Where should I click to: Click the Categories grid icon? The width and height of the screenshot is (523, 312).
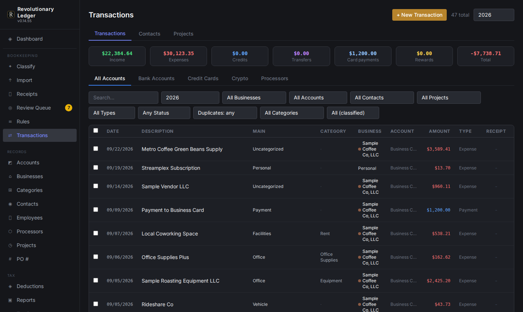click(x=10, y=190)
